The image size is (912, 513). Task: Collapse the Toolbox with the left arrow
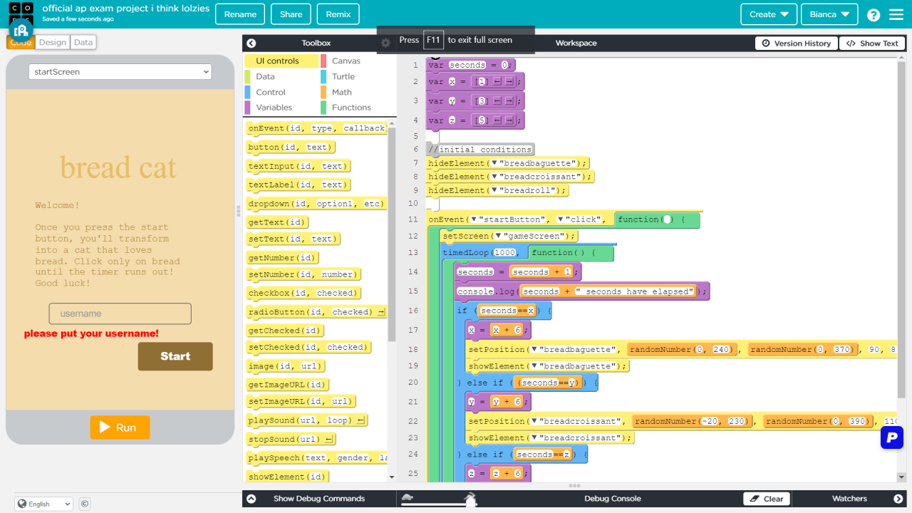pyautogui.click(x=251, y=43)
